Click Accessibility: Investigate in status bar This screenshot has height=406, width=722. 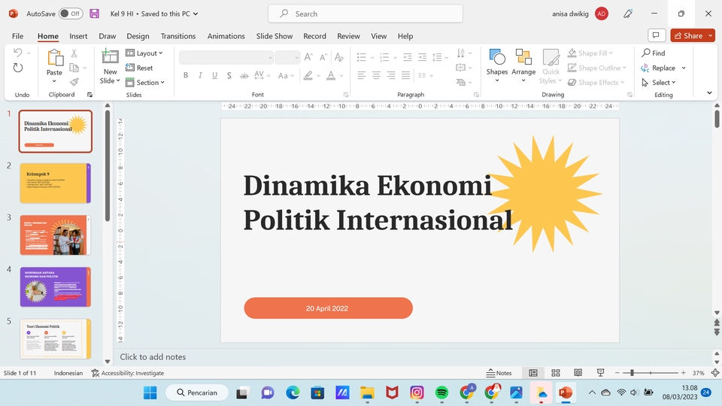128,373
